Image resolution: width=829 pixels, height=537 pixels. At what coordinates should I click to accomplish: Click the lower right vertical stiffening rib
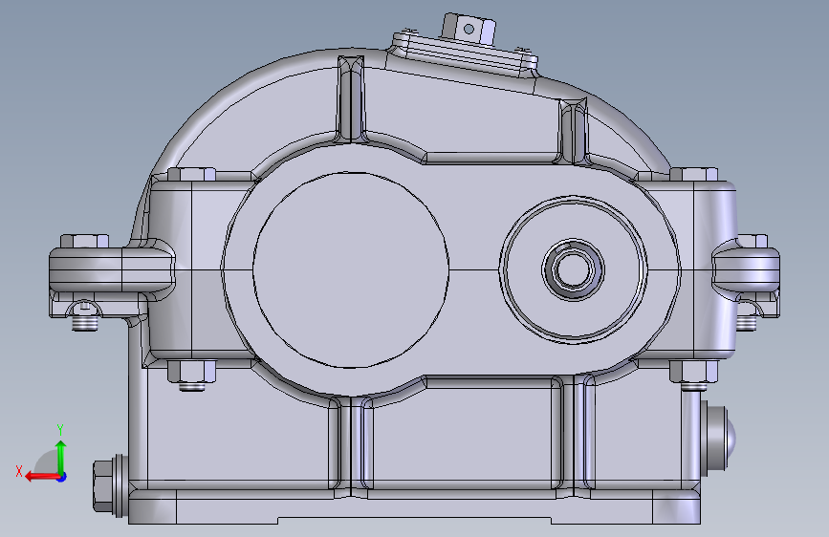pyautogui.click(x=574, y=436)
